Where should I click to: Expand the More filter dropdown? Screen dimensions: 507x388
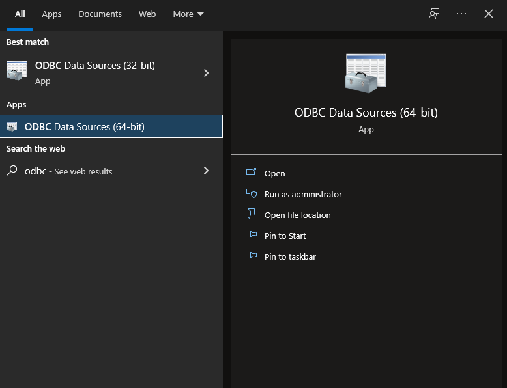(188, 14)
